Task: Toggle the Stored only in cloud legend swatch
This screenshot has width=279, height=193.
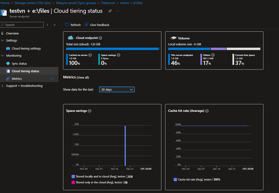Action: pyautogui.click(x=73, y=182)
